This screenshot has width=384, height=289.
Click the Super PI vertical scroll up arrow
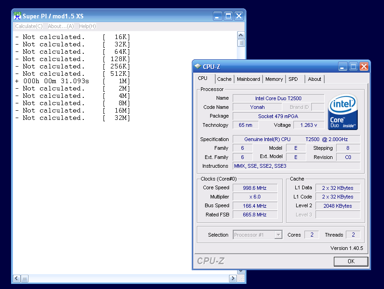(x=241, y=35)
